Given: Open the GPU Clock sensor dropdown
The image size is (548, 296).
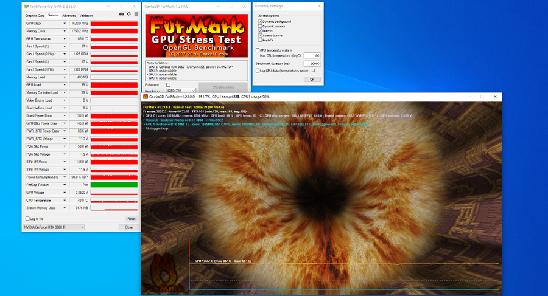Looking at the screenshot, I should [x=65, y=23].
